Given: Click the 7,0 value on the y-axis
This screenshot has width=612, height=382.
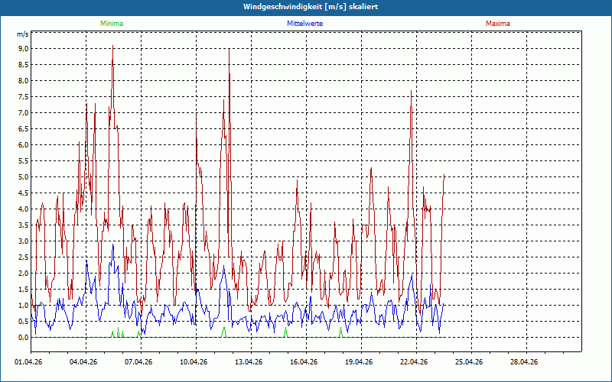Looking at the screenshot, I should coord(23,113).
